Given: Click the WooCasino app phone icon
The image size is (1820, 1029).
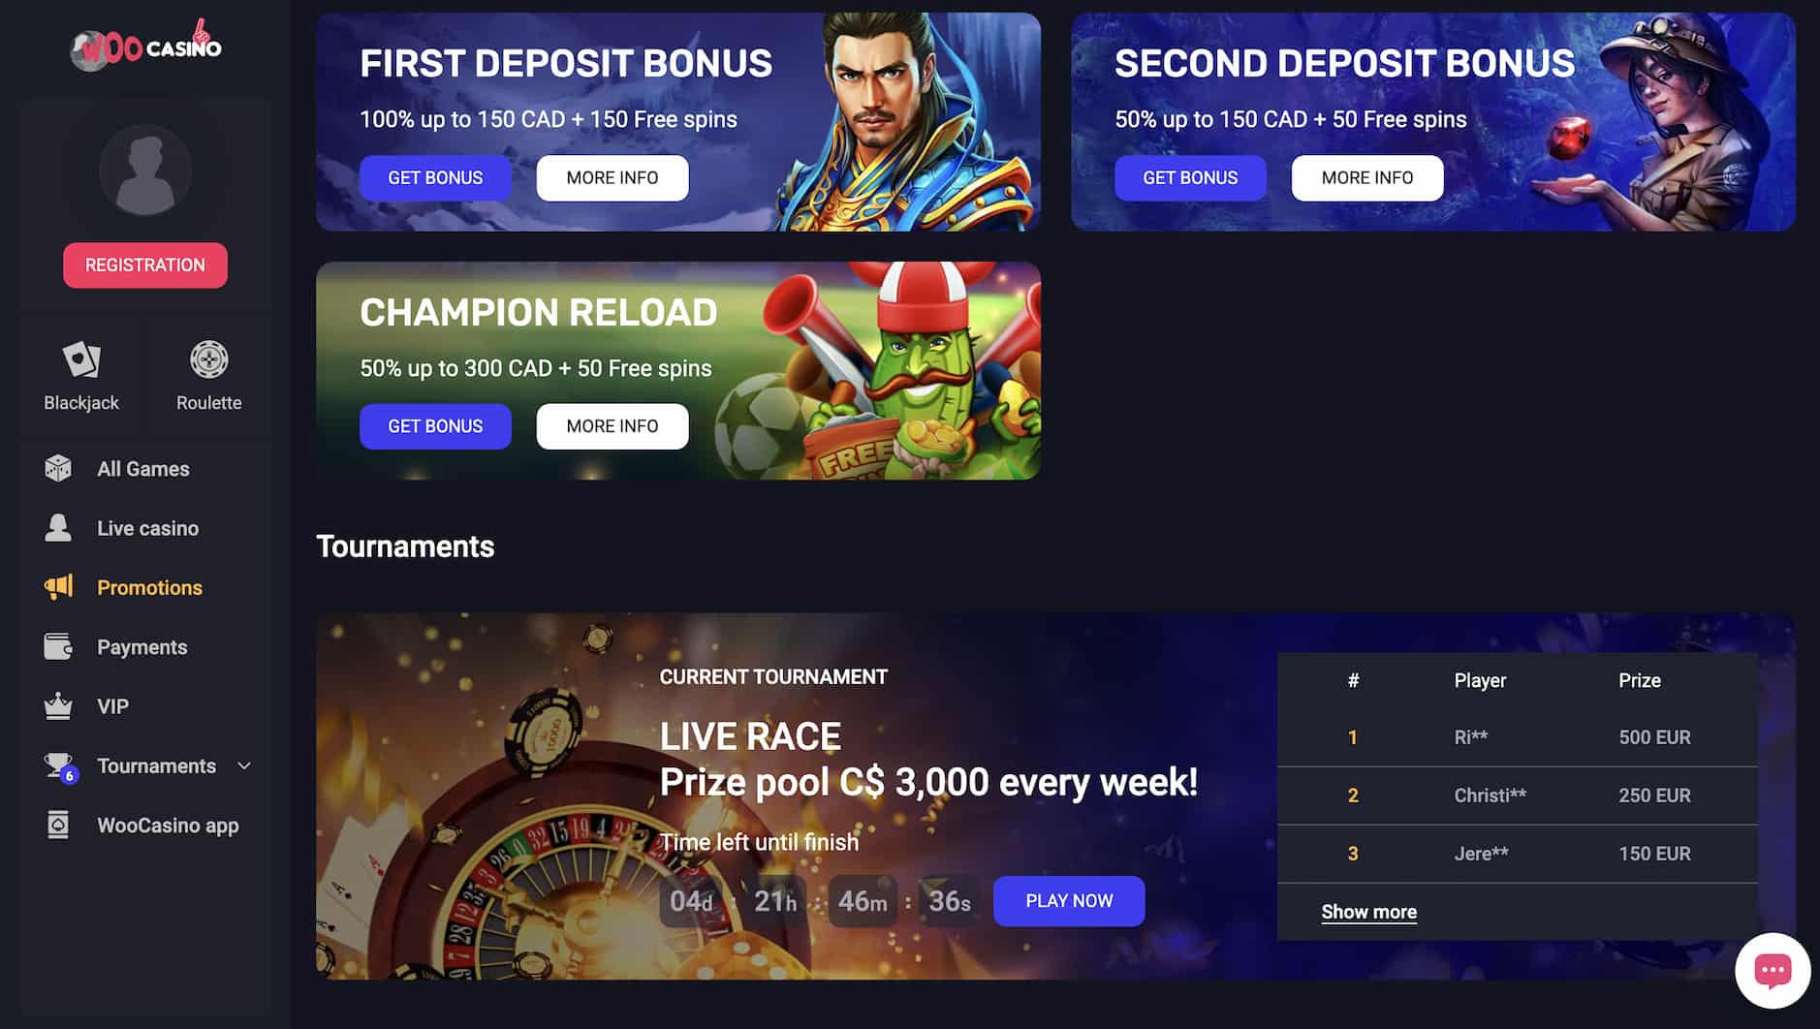Looking at the screenshot, I should 58,825.
